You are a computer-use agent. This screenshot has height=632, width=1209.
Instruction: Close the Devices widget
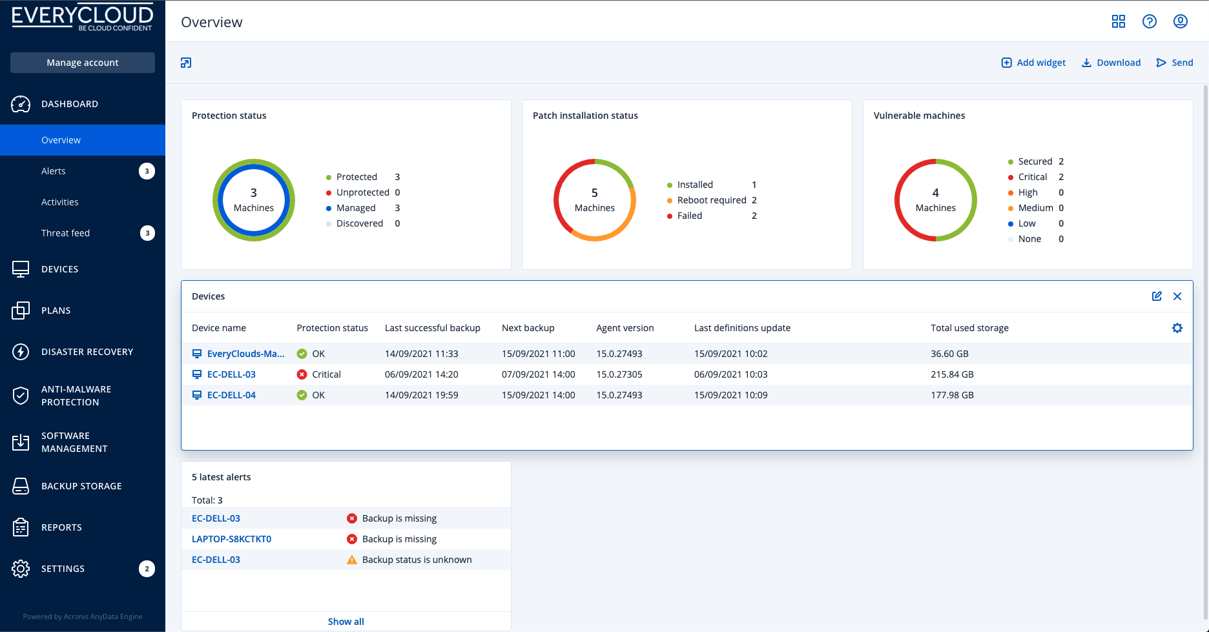(1177, 296)
